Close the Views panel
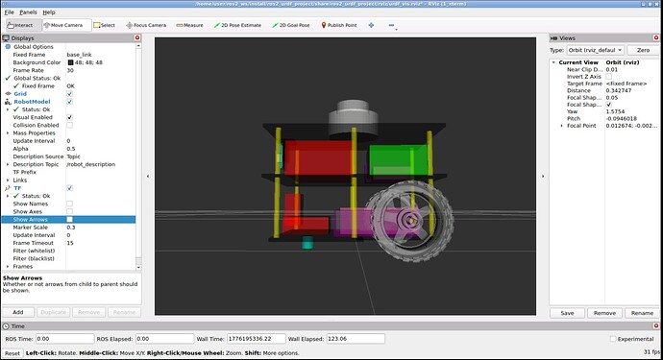663x360 pixels. click(656, 37)
